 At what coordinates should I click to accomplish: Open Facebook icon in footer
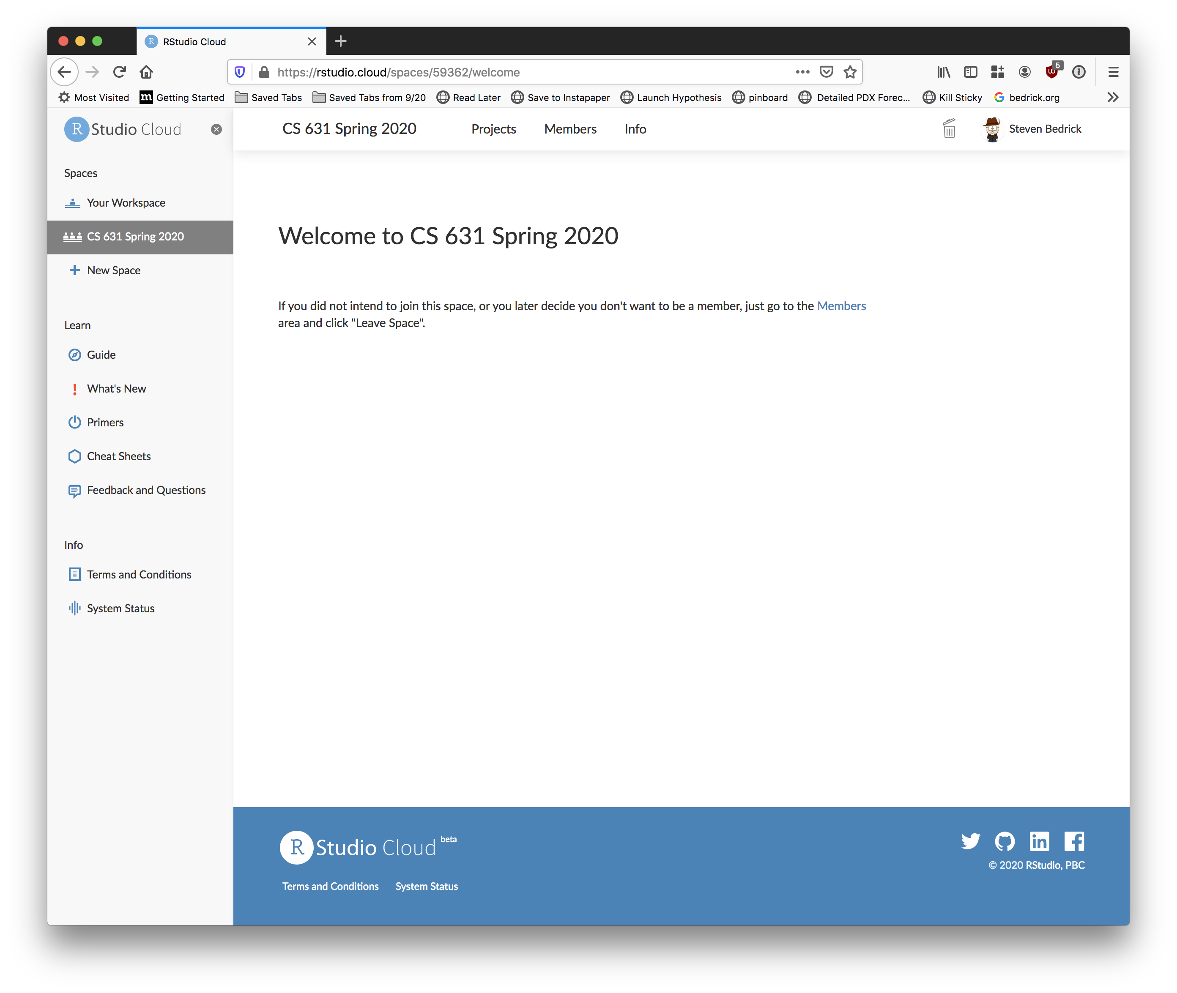pyautogui.click(x=1074, y=841)
